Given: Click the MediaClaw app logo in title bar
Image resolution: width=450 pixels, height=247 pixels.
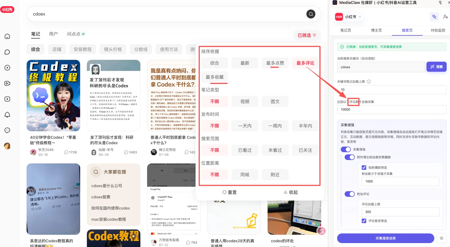Looking at the screenshot, I should click(335, 3).
